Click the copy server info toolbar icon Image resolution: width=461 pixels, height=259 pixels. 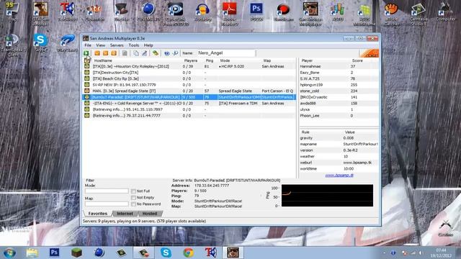pyautogui.click(x=136, y=53)
